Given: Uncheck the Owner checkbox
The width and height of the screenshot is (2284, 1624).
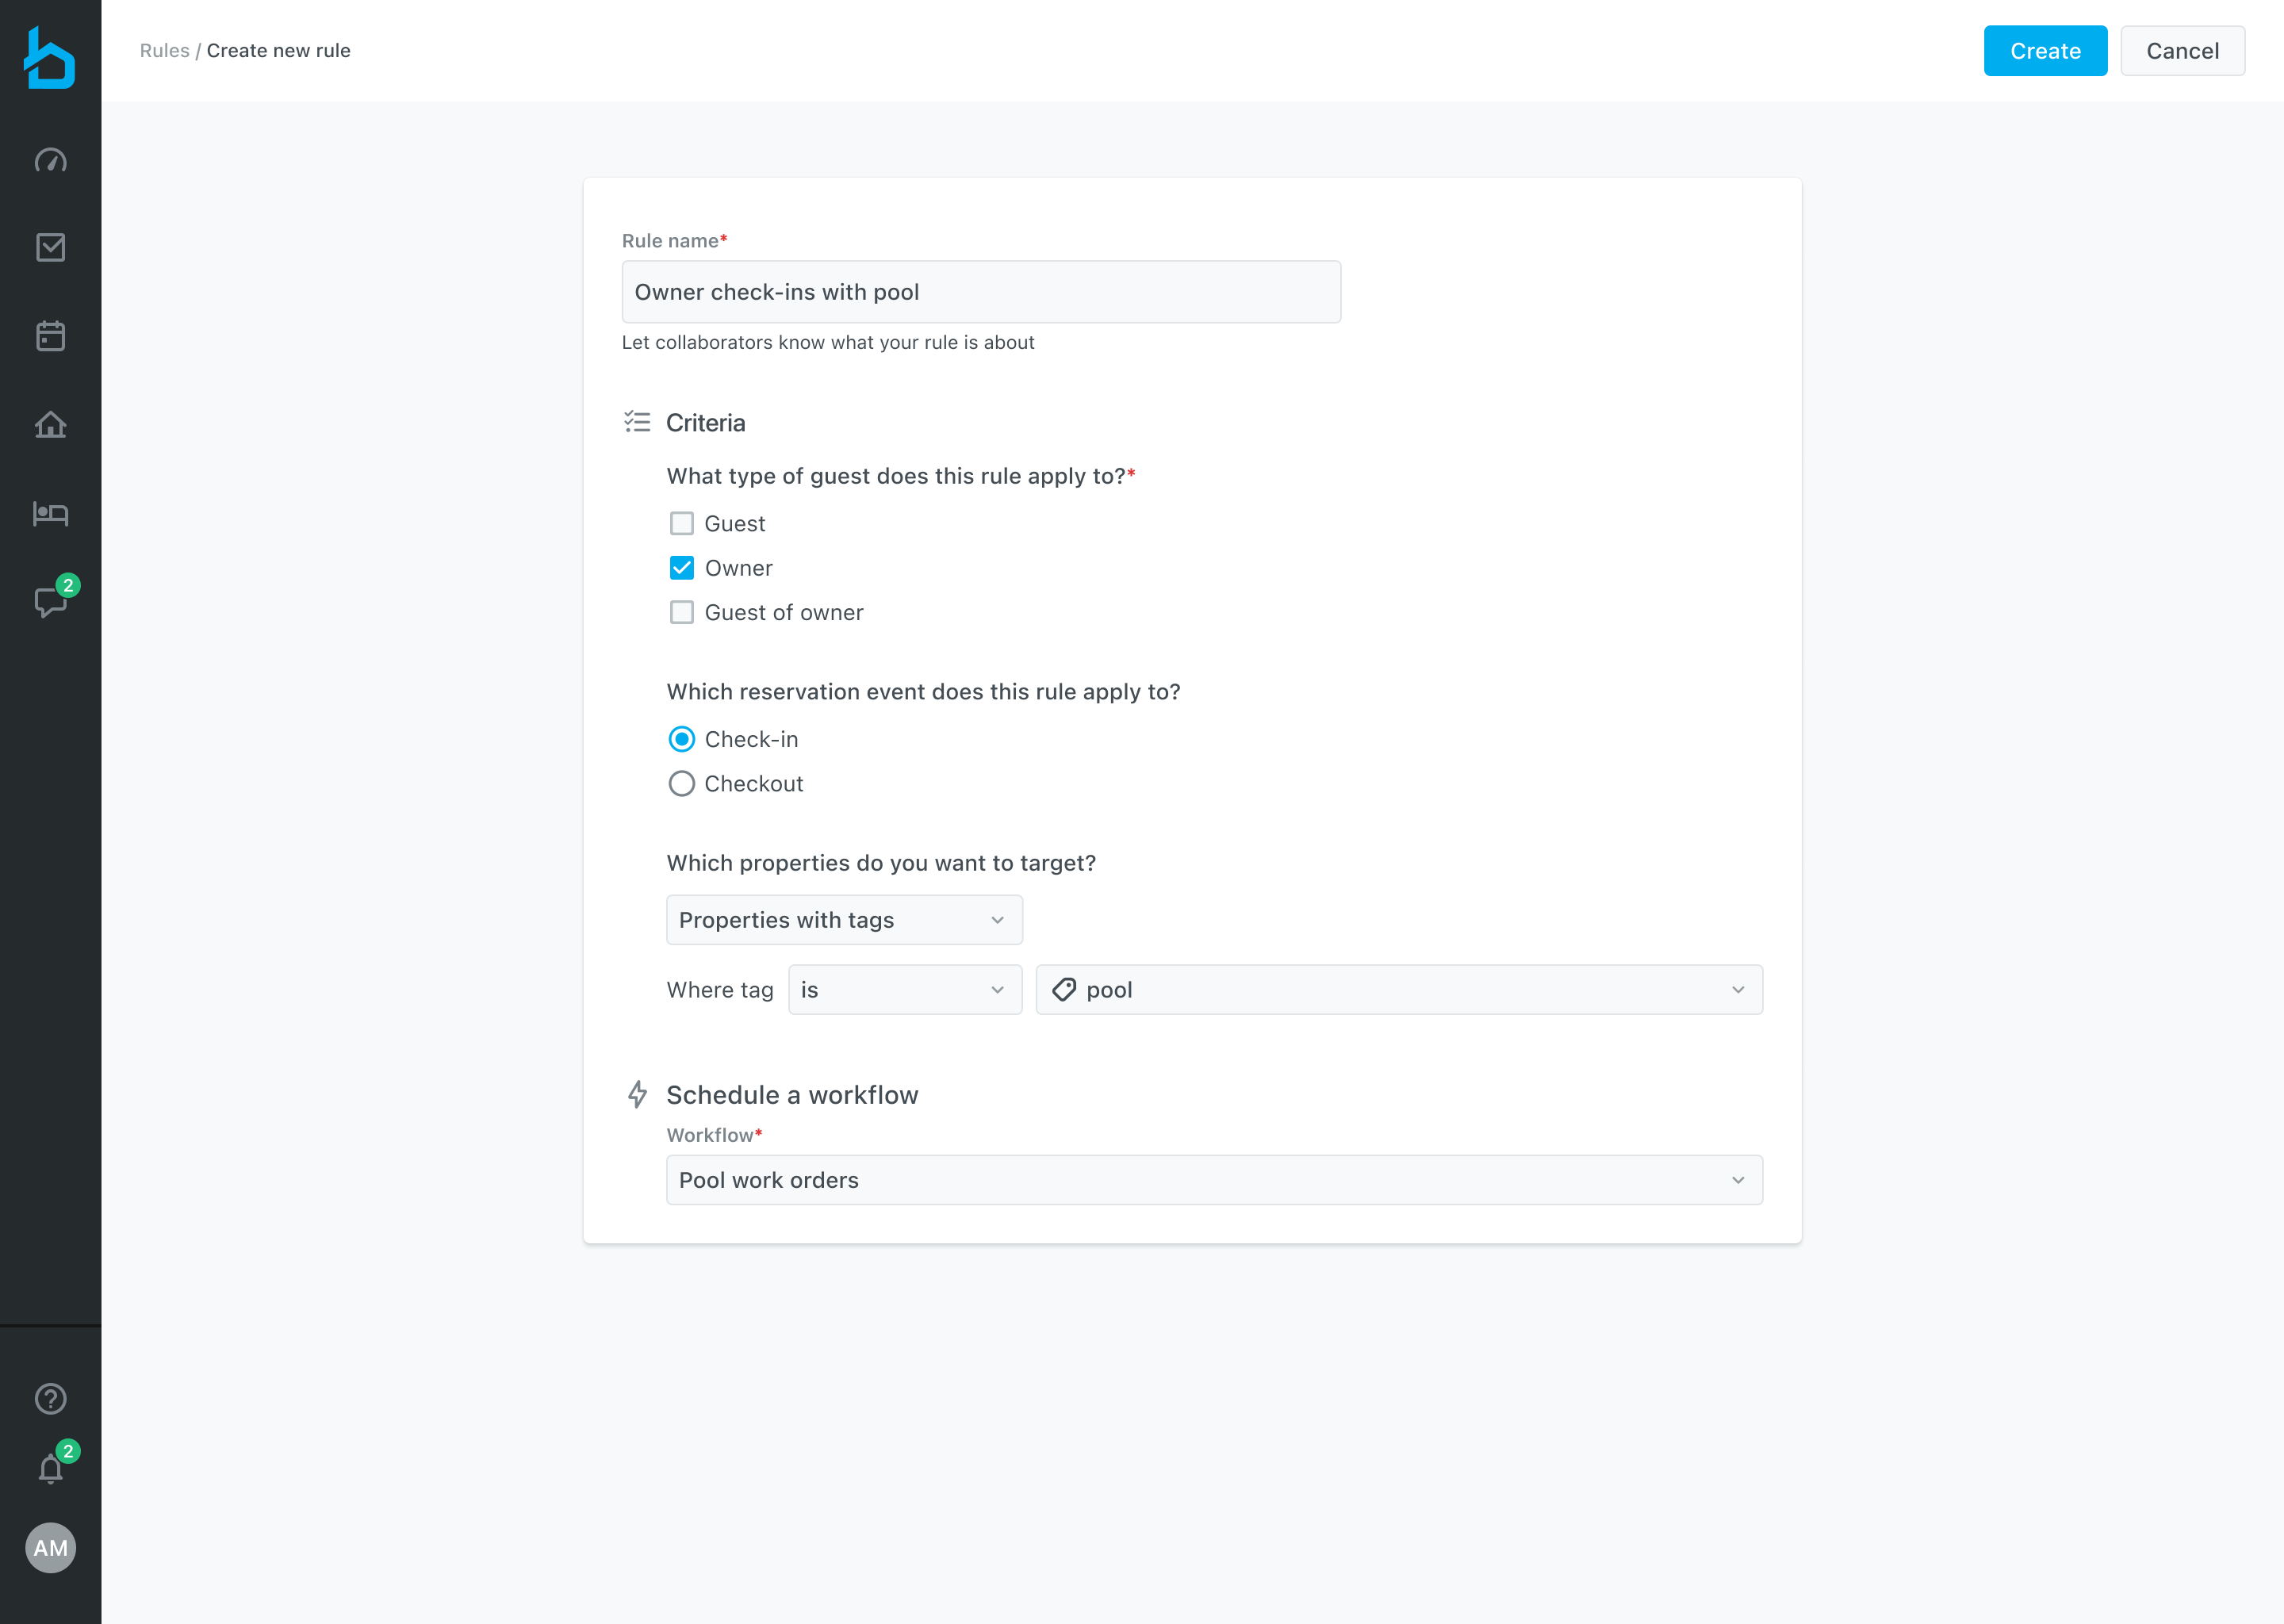Looking at the screenshot, I should click(682, 568).
